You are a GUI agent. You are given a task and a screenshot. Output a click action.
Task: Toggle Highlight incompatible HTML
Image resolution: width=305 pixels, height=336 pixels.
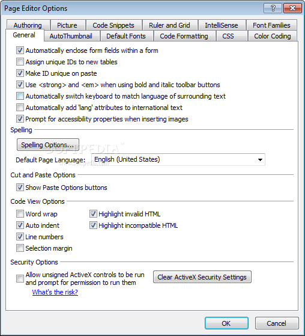(x=93, y=225)
